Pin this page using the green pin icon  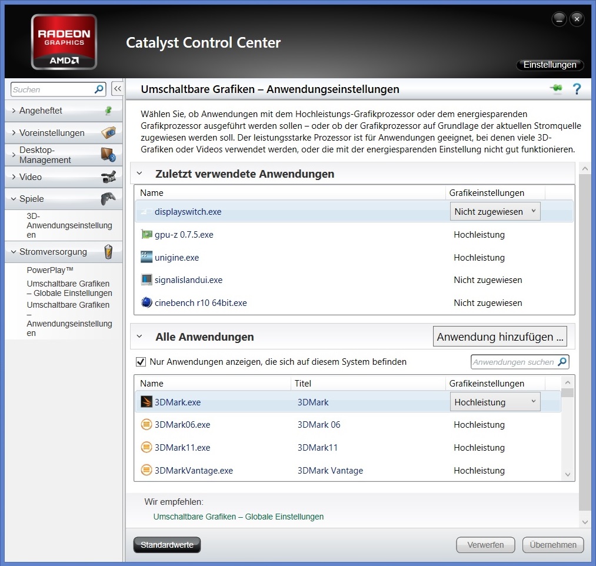pyautogui.click(x=556, y=89)
